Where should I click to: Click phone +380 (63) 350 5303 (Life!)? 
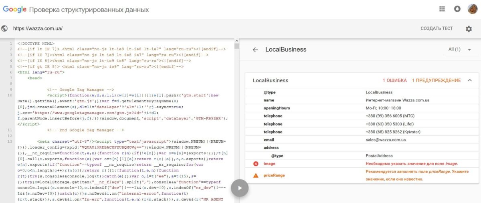pos(390,124)
